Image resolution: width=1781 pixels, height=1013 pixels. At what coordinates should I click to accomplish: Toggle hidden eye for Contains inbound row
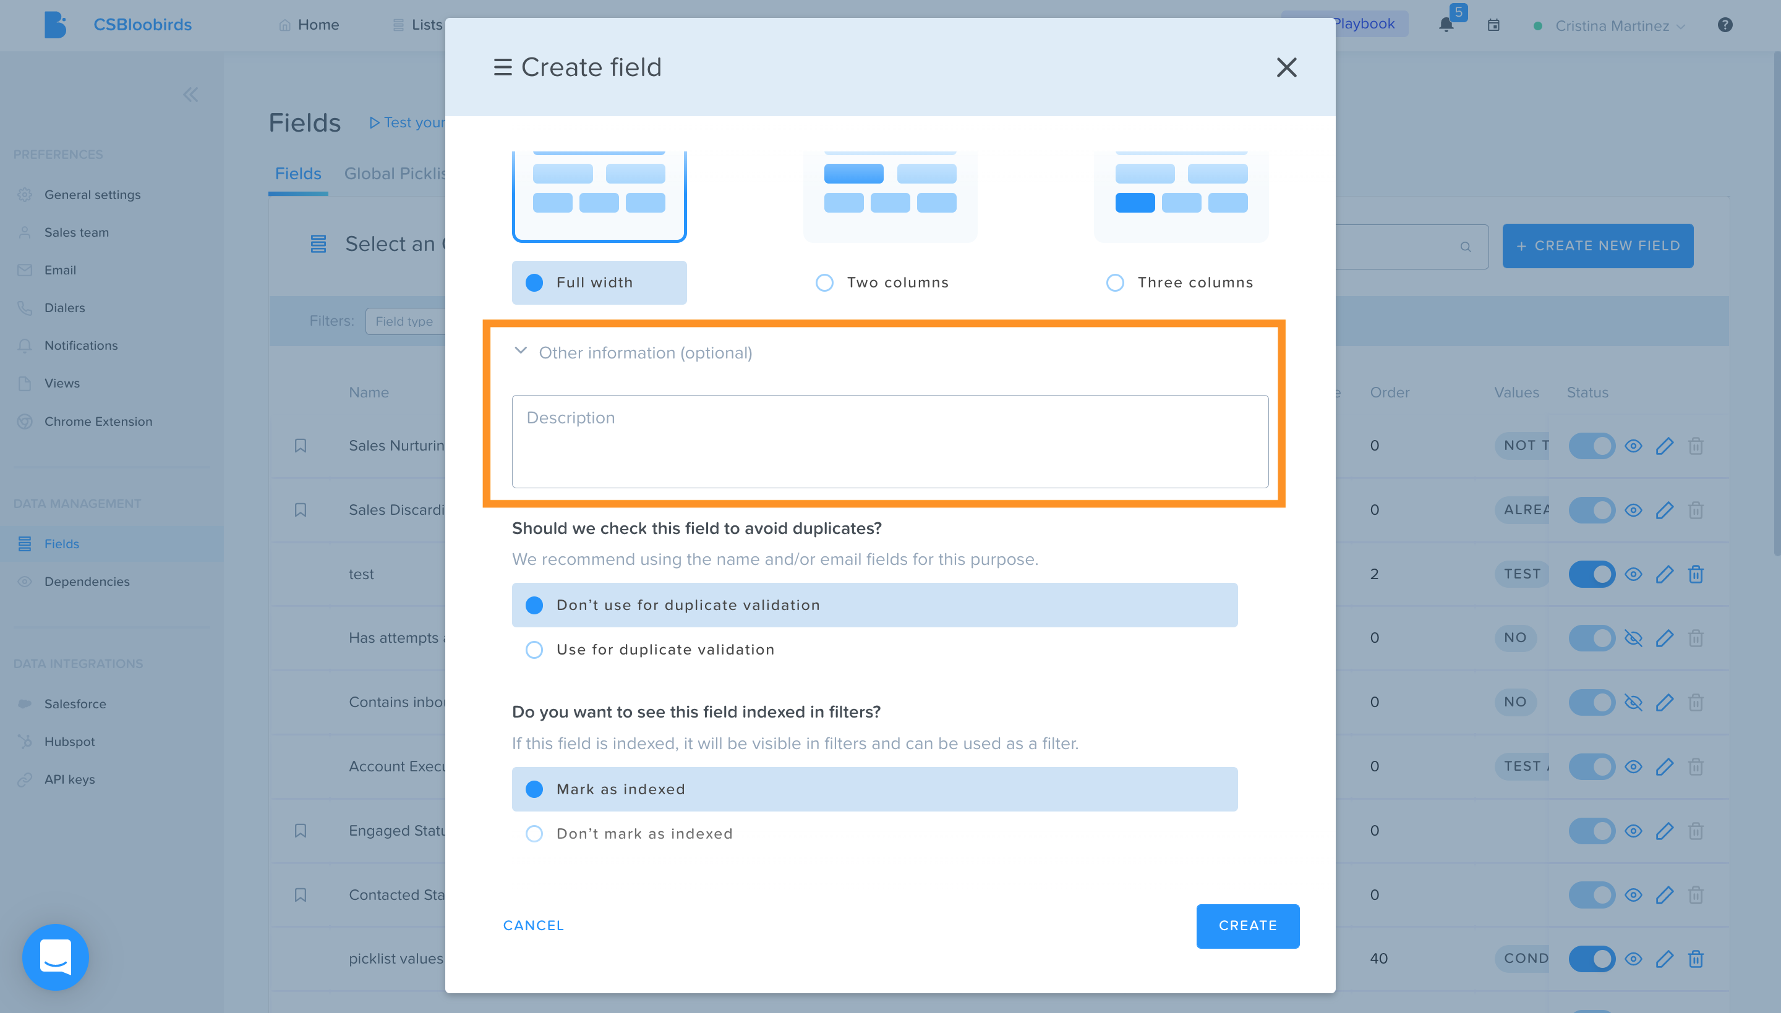pyautogui.click(x=1633, y=702)
